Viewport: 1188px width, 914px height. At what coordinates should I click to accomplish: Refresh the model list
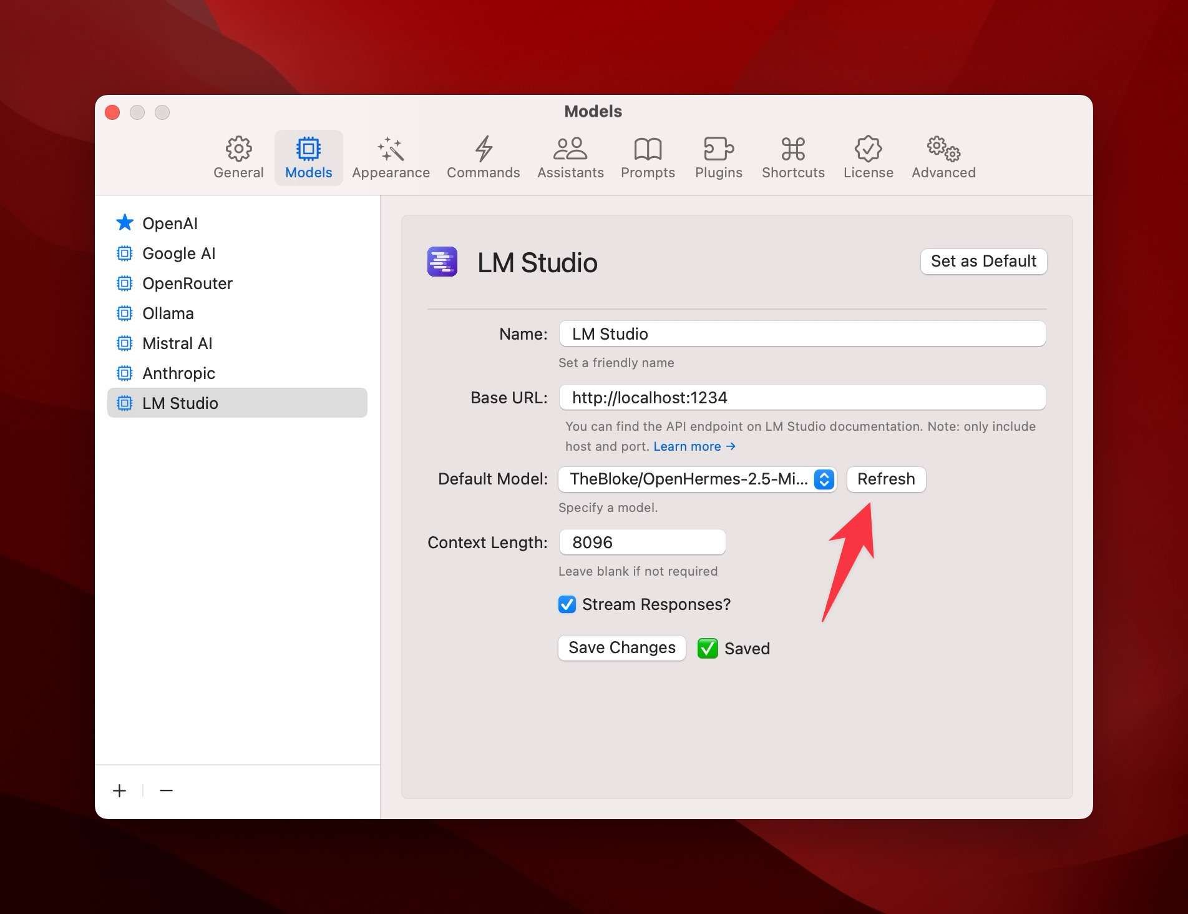[x=886, y=479]
